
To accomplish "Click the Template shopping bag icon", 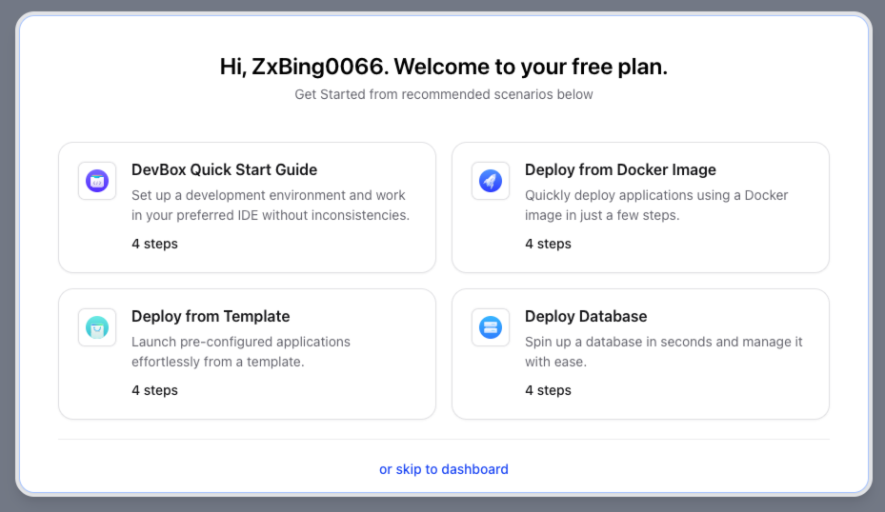I will pos(96,327).
